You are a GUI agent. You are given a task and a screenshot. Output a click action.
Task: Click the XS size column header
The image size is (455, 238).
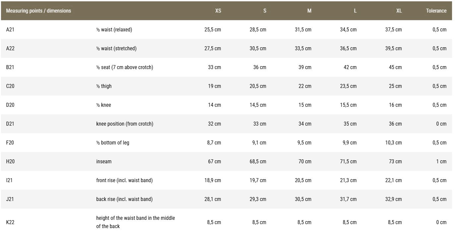tap(218, 11)
